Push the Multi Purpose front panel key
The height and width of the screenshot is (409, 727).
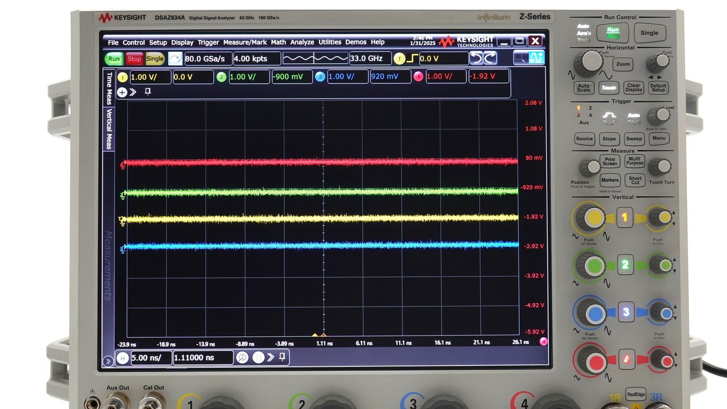(x=635, y=161)
